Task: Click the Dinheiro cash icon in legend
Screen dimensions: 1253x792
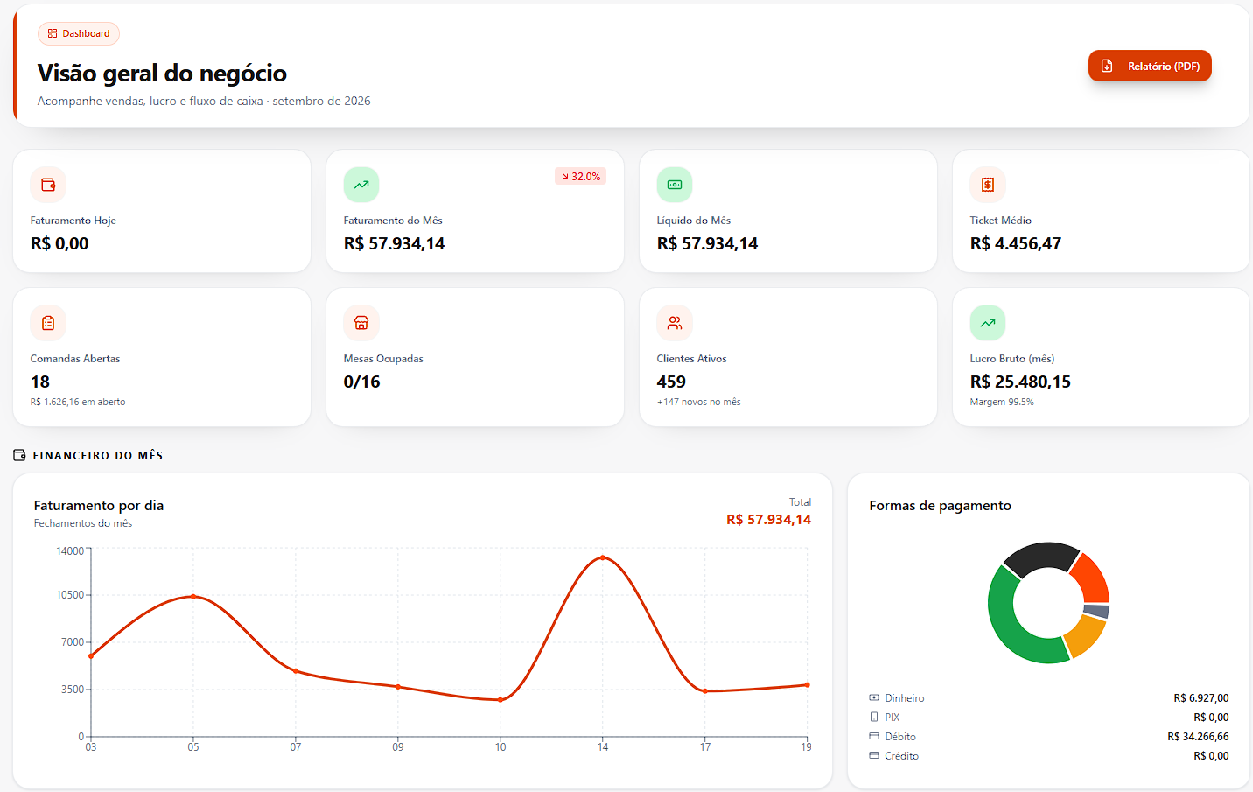Action: click(874, 697)
